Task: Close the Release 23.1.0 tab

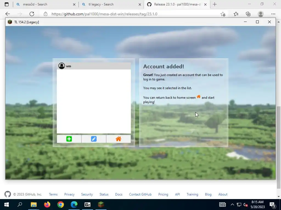Action: [x=205, y=4]
